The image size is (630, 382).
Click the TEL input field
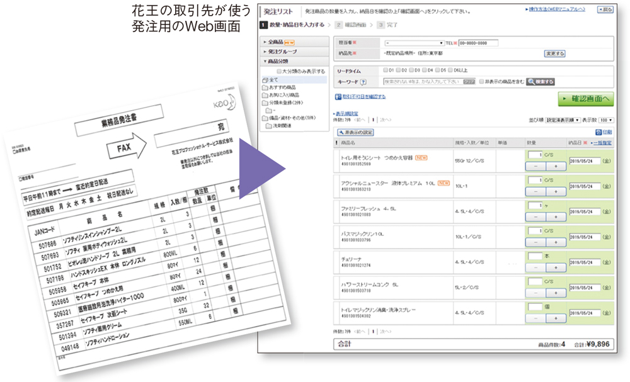click(479, 43)
